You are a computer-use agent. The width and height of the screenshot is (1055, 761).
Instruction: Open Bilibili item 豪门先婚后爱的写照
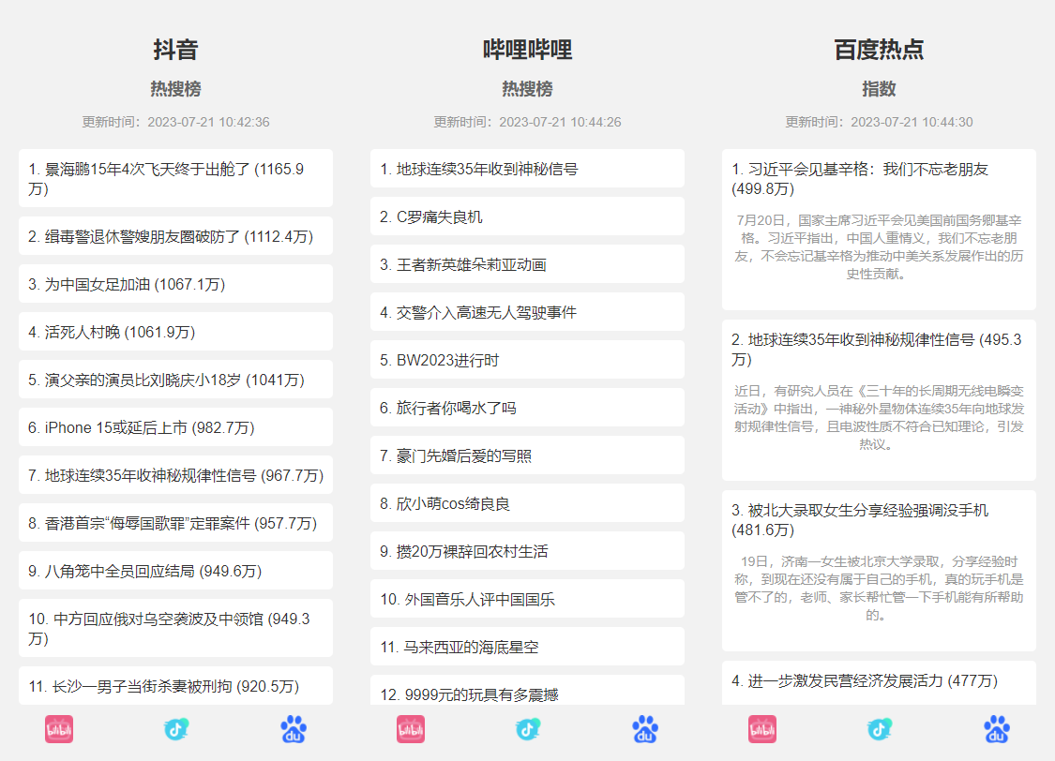(x=527, y=455)
